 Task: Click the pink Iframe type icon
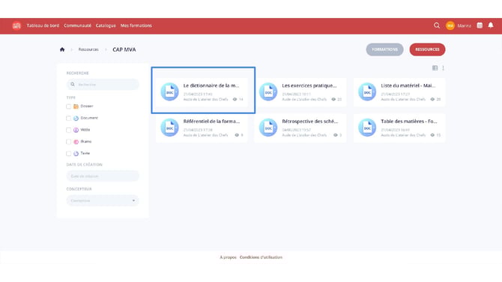[76, 142]
